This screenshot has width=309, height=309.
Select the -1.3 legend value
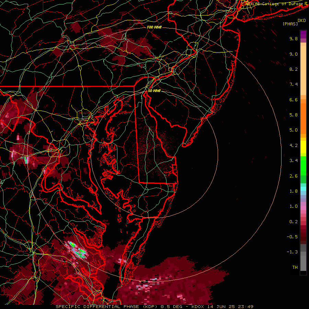pyautogui.click(x=292, y=252)
